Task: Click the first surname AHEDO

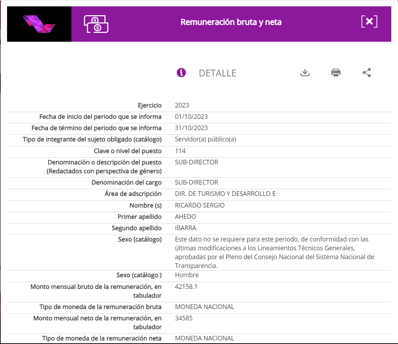Action: (x=185, y=217)
